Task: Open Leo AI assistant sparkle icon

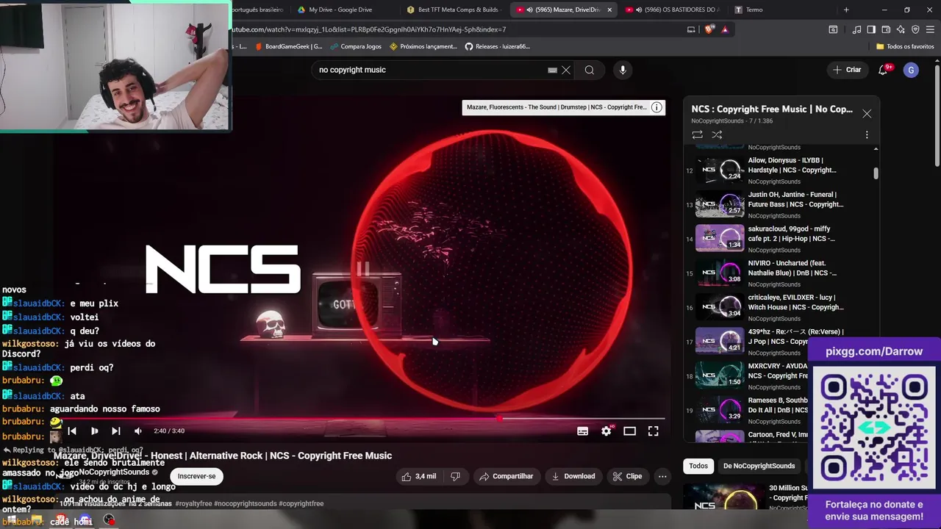Action: [x=901, y=29]
